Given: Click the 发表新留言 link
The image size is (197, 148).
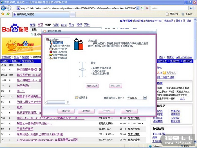Looking at the screenshot, I should 28,61.
